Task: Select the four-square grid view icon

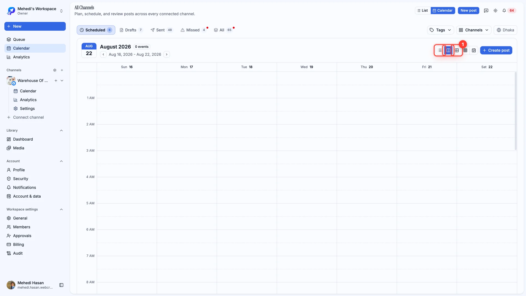Action: pyautogui.click(x=457, y=50)
